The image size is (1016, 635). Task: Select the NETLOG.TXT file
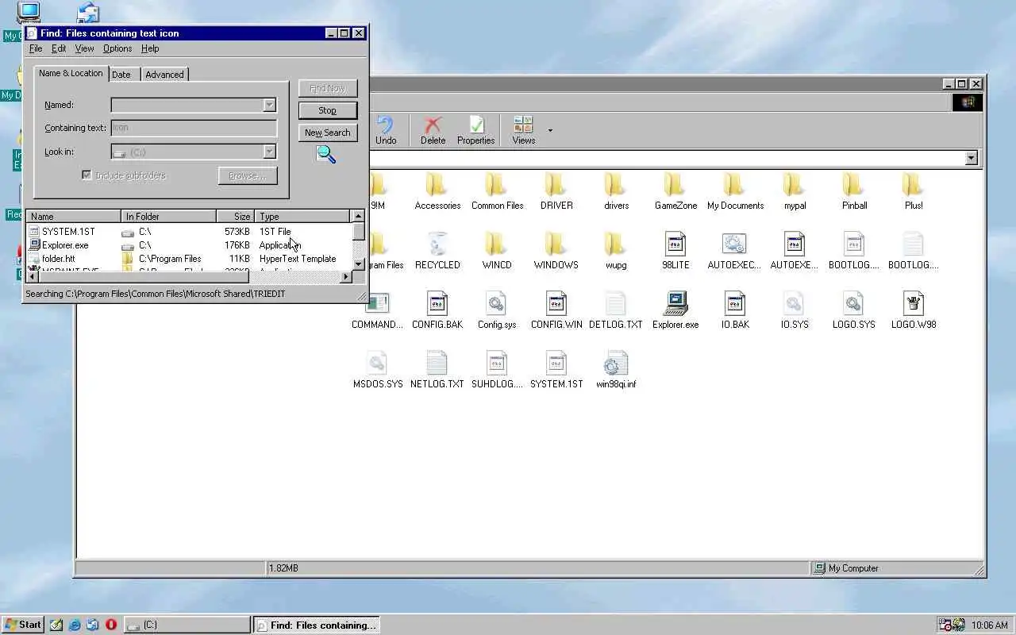[437, 371]
